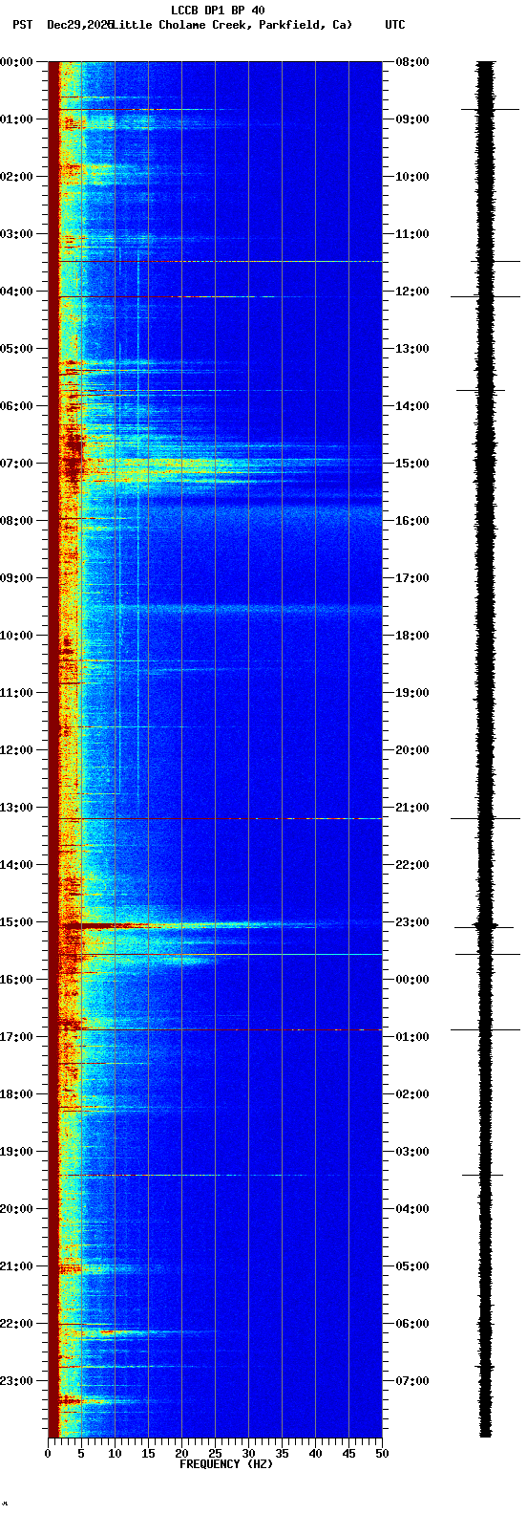Pick the UTC axis label '02:00'

point(412,1094)
